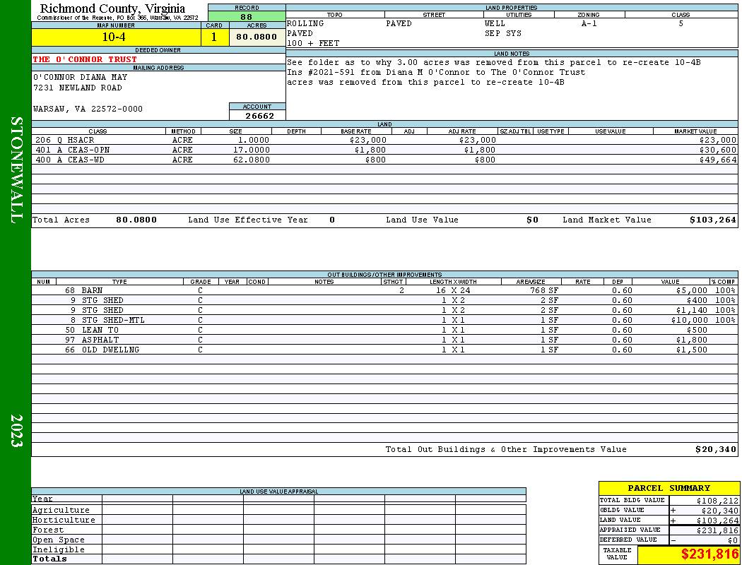This screenshot has width=742, height=565.
Task: Click city line WARSAW, VA 22572-0000
Action: pos(88,109)
